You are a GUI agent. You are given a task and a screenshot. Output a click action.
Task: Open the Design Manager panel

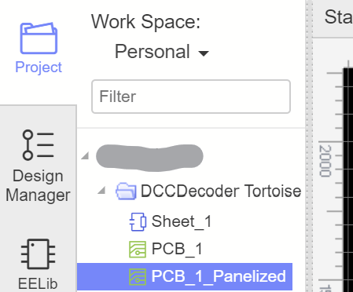pyautogui.click(x=38, y=166)
